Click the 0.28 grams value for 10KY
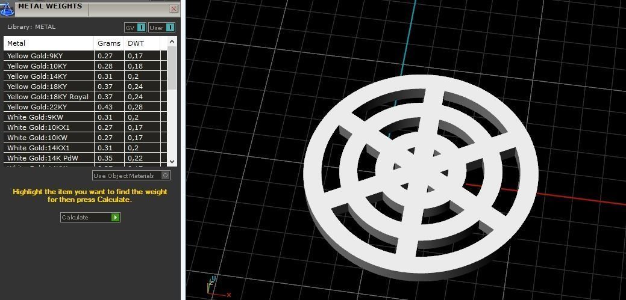The width and height of the screenshot is (626, 300). point(105,66)
